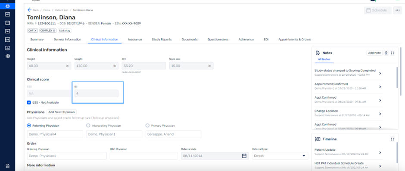
Task: Open the Referral date calendar picker
Action: pos(244,156)
